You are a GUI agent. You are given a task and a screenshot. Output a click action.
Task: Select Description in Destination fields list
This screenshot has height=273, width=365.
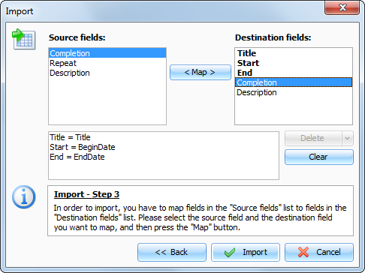[294, 92]
